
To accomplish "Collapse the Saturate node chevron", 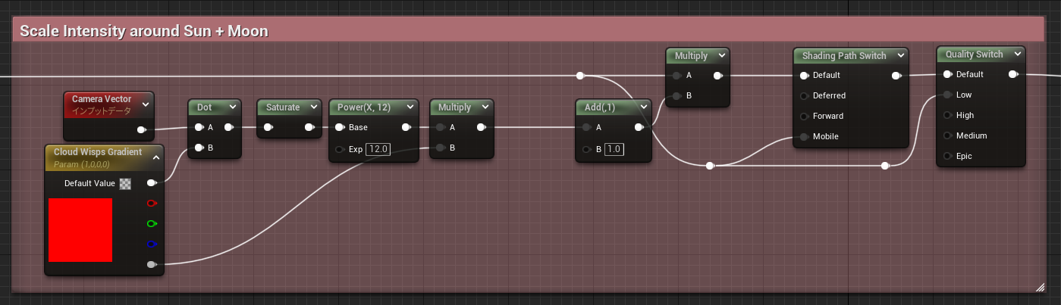I will (312, 107).
